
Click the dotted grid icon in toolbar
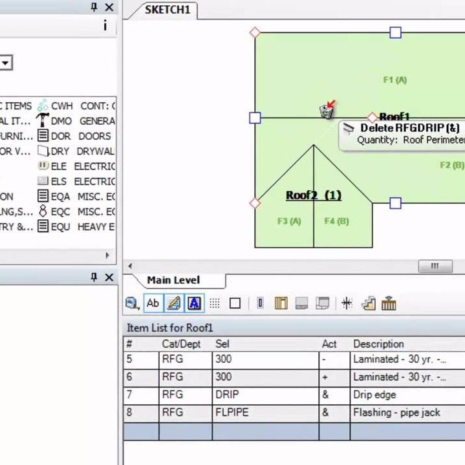pyautogui.click(x=215, y=303)
